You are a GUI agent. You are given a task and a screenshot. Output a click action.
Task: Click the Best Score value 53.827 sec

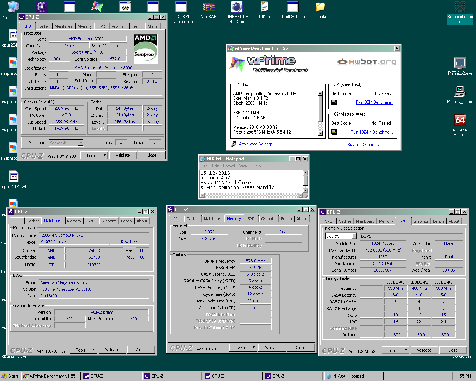(381, 93)
